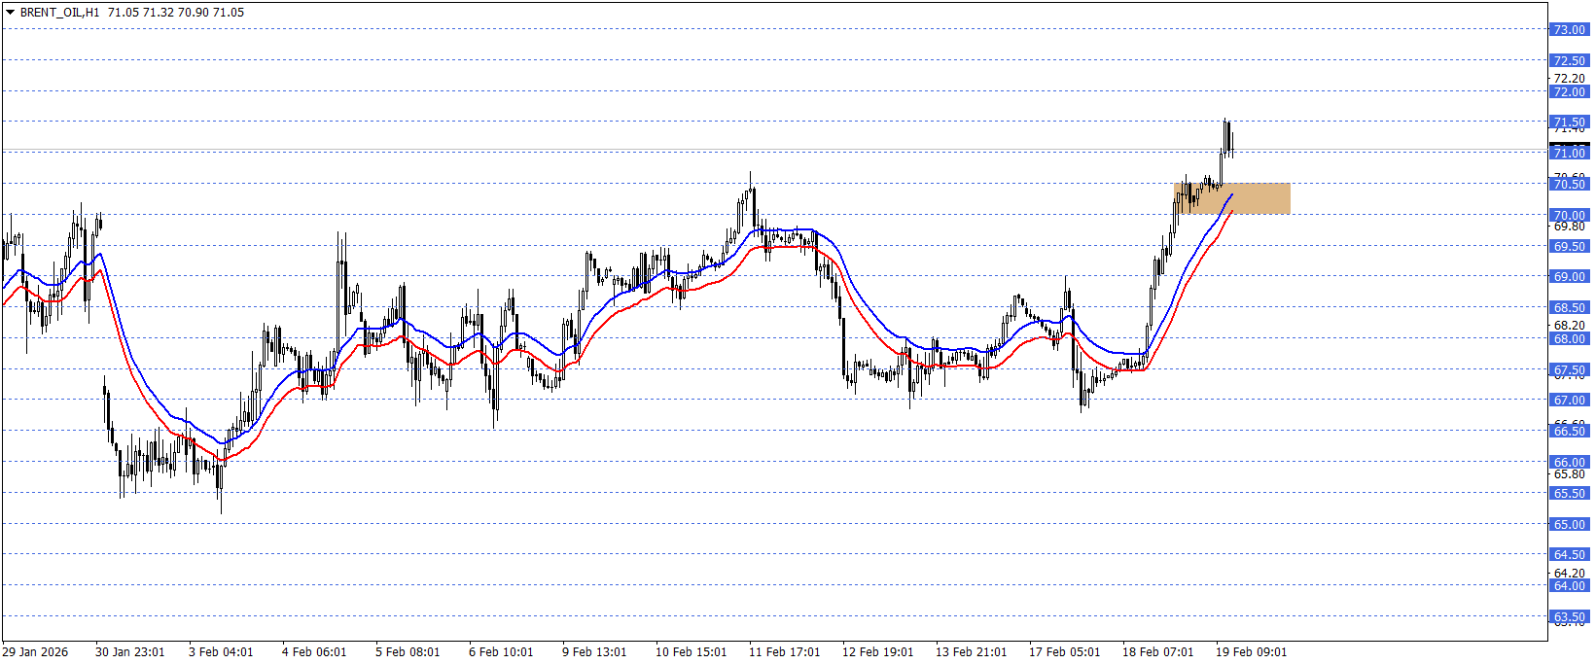Click the 70.00 price level label
The height and width of the screenshot is (664, 1596).
[x=1569, y=215]
